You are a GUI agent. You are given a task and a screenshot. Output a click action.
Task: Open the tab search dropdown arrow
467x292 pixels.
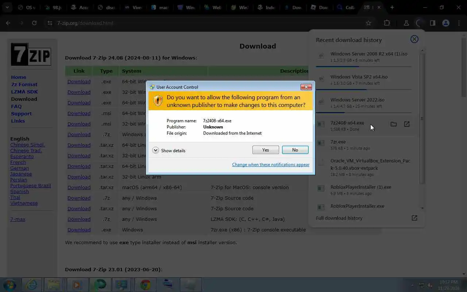click(x=7, y=7)
